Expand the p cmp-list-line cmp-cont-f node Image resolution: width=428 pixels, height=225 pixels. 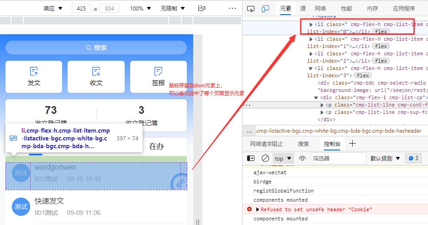(x=322, y=105)
